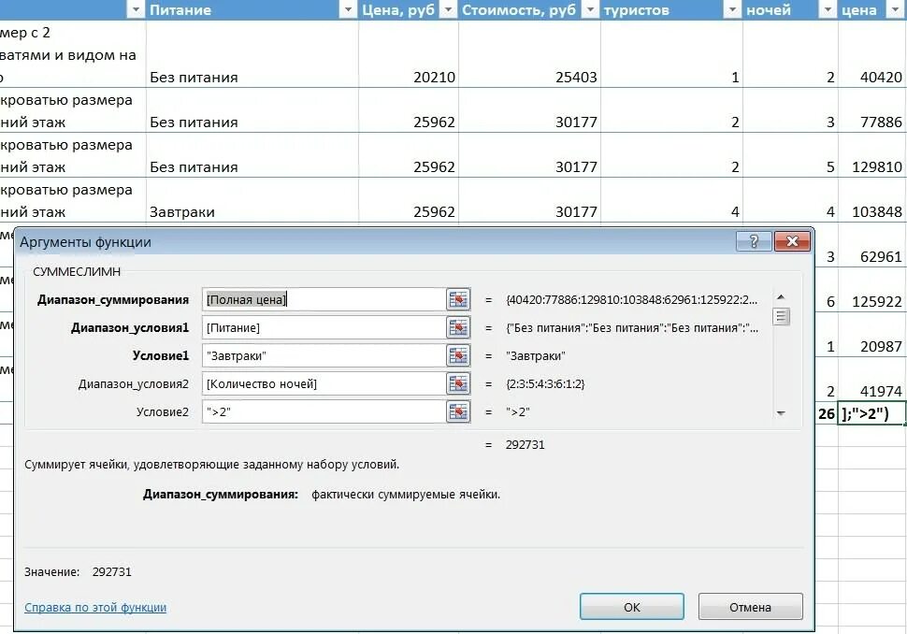Image resolution: width=907 pixels, height=634 pixels.
Task: Click the СУММЕСЛИМН function name label
Action: 77,272
